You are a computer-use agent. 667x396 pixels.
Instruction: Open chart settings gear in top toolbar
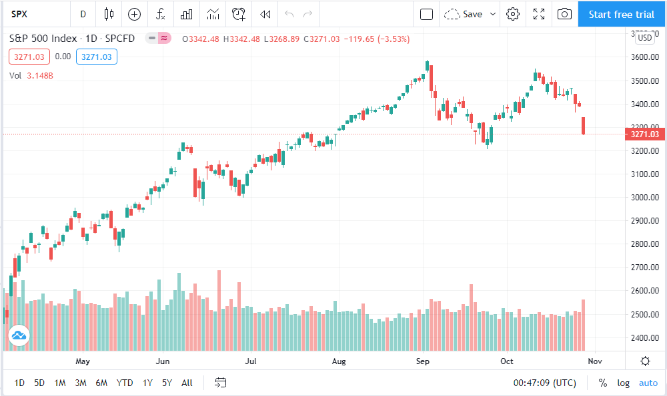pos(512,15)
